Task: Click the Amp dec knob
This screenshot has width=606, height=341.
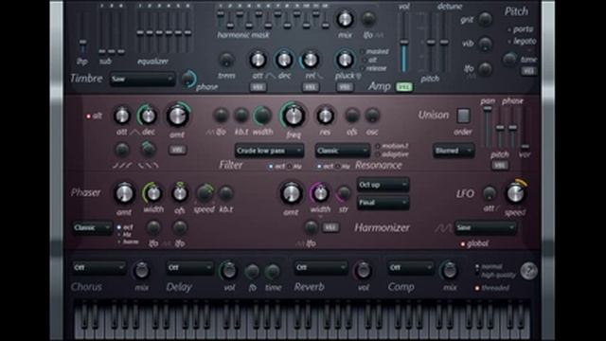Action: click(x=284, y=60)
